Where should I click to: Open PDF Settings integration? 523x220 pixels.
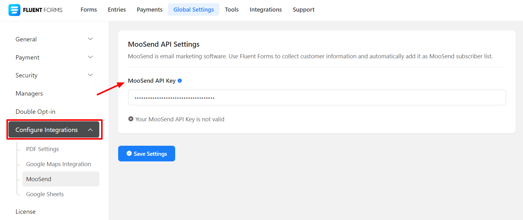(x=42, y=149)
